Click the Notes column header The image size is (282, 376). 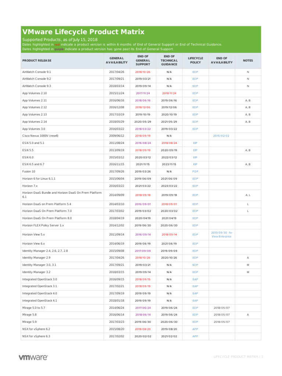pos(248,60)
